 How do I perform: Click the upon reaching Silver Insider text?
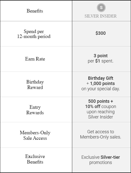pyautogui.click(x=101, y=114)
